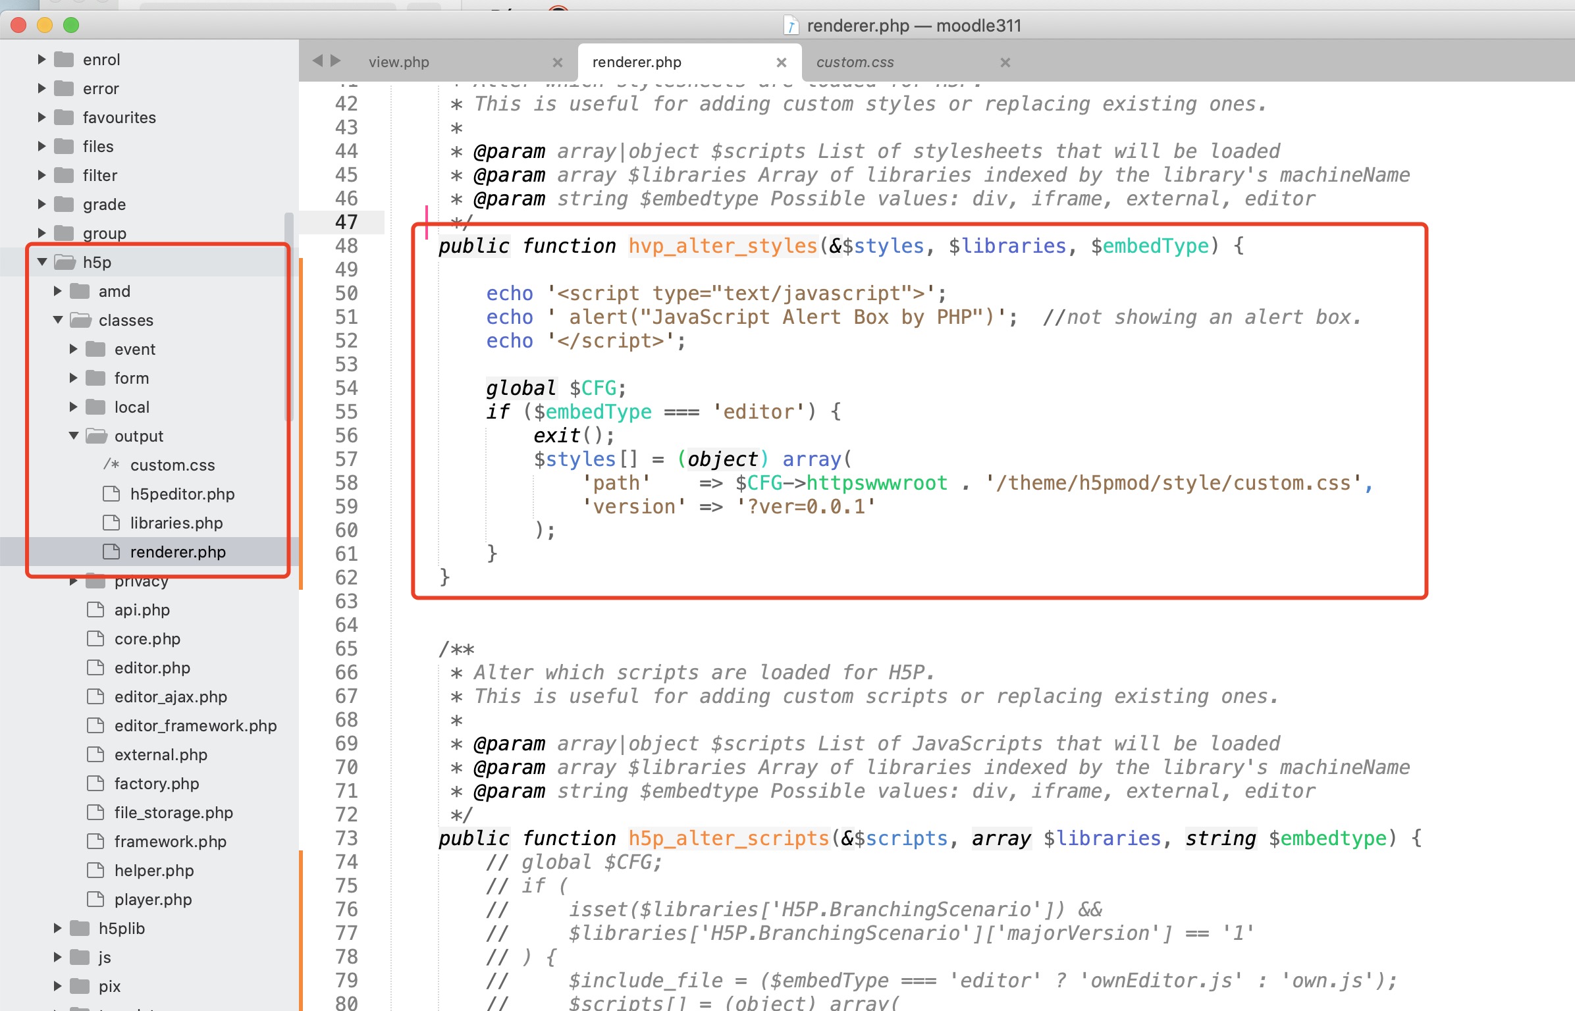The height and width of the screenshot is (1011, 1575).
Task: Go to next tab with right arrow
Action: click(336, 61)
